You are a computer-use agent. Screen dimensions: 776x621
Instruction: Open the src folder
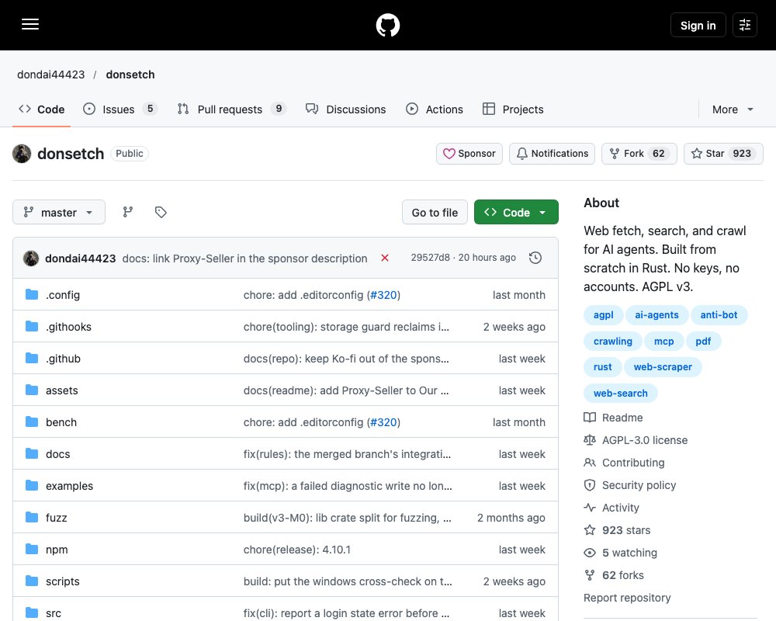tap(54, 613)
